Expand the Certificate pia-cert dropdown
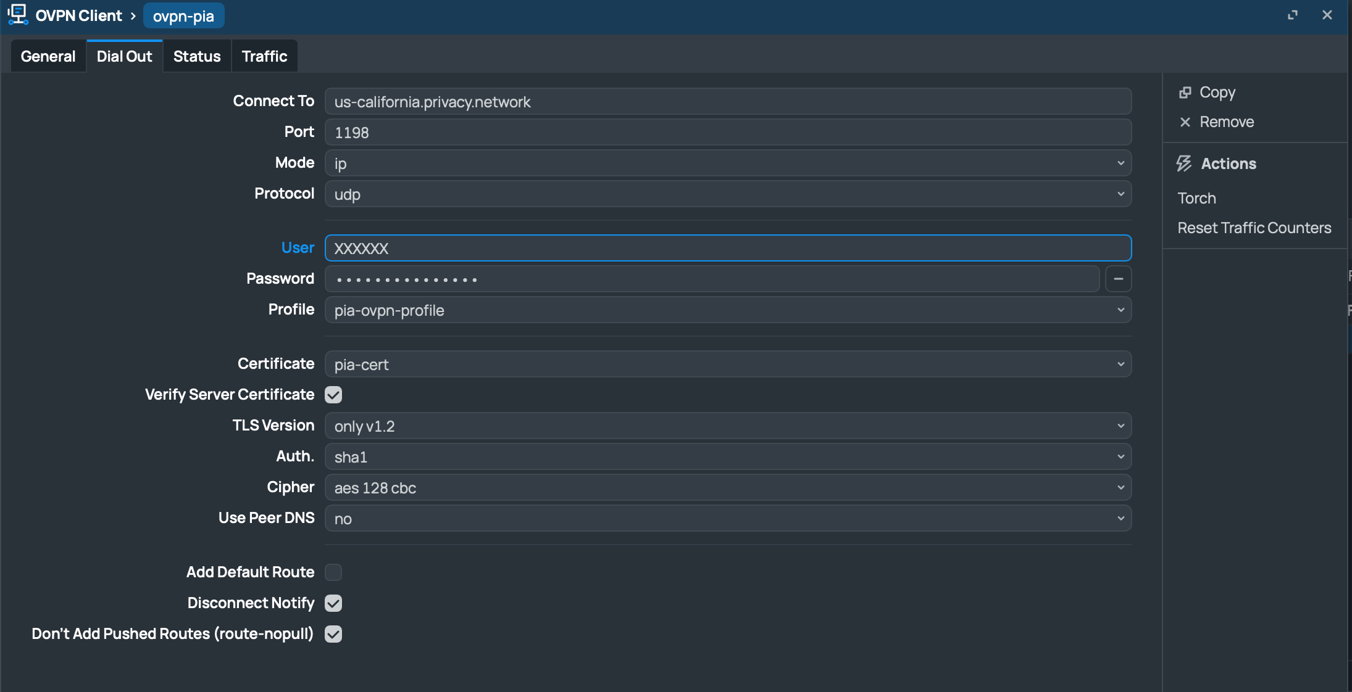The height and width of the screenshot is (692, 1352). (727, 365)
